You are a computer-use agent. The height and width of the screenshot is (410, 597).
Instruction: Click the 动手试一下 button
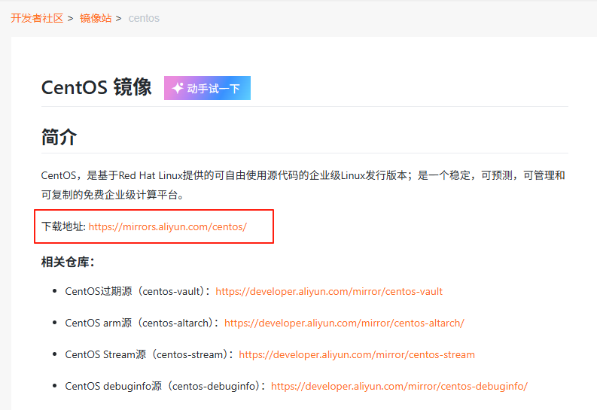(207, 88)
